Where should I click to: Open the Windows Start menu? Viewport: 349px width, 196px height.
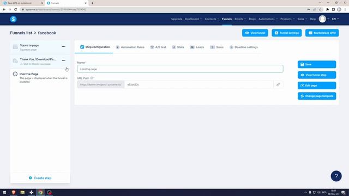(x=4, y=192)
